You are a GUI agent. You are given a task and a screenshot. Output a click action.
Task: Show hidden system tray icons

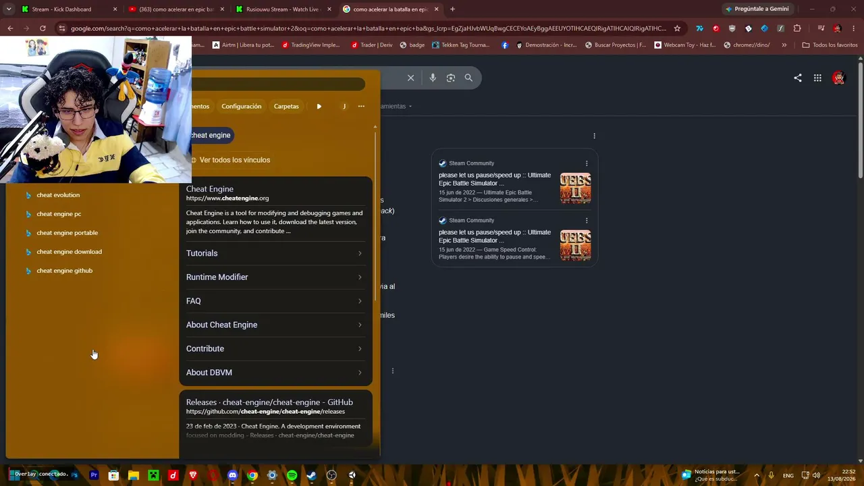[x=756, y=475]
